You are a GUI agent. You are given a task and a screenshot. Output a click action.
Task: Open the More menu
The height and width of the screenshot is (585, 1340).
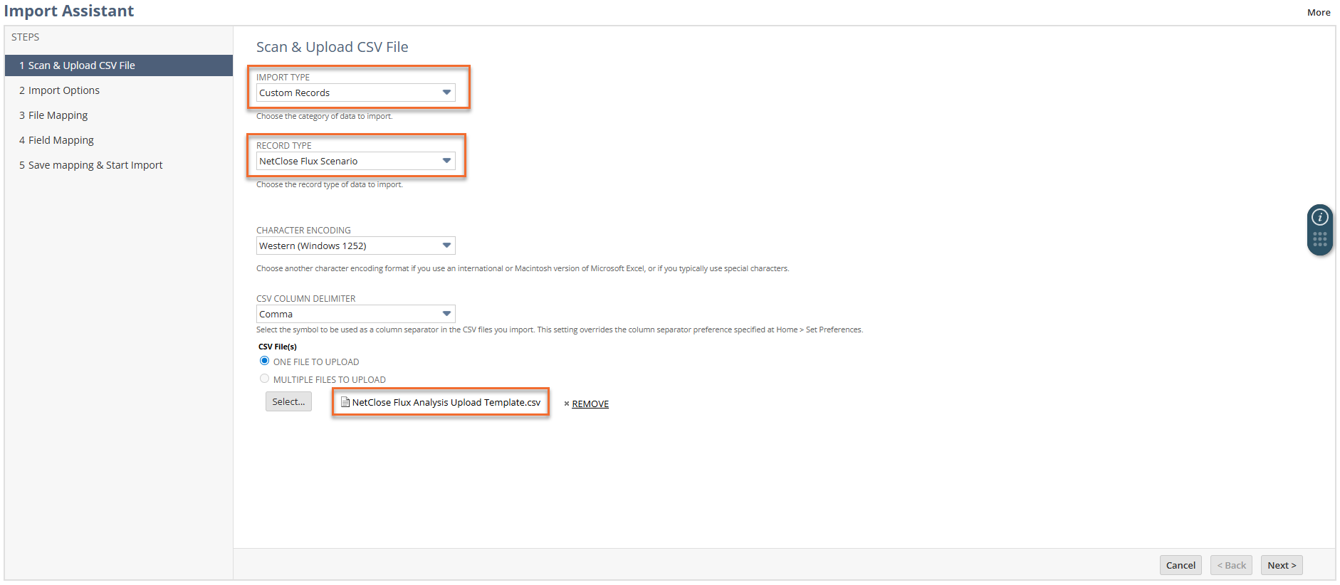pos(1319,12)
